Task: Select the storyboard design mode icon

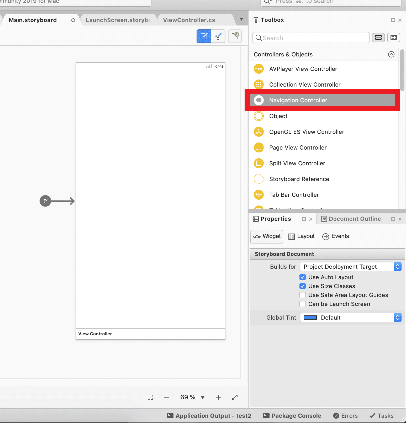Action: tap(204, 36)
